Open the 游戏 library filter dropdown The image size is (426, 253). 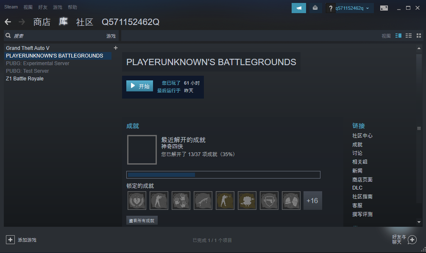[111, 36]
